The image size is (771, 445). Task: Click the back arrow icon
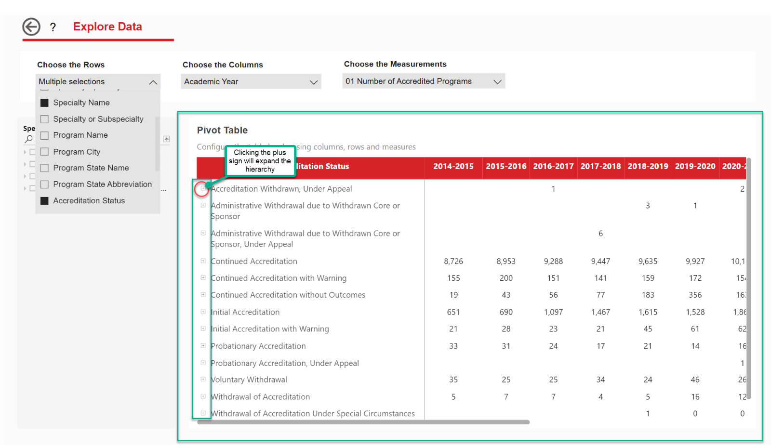tap(31, 27)
